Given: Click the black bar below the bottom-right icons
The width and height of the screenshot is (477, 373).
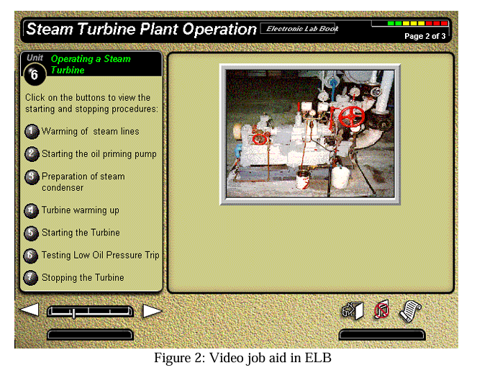Looking at the screenshot, I should (381, 335).
